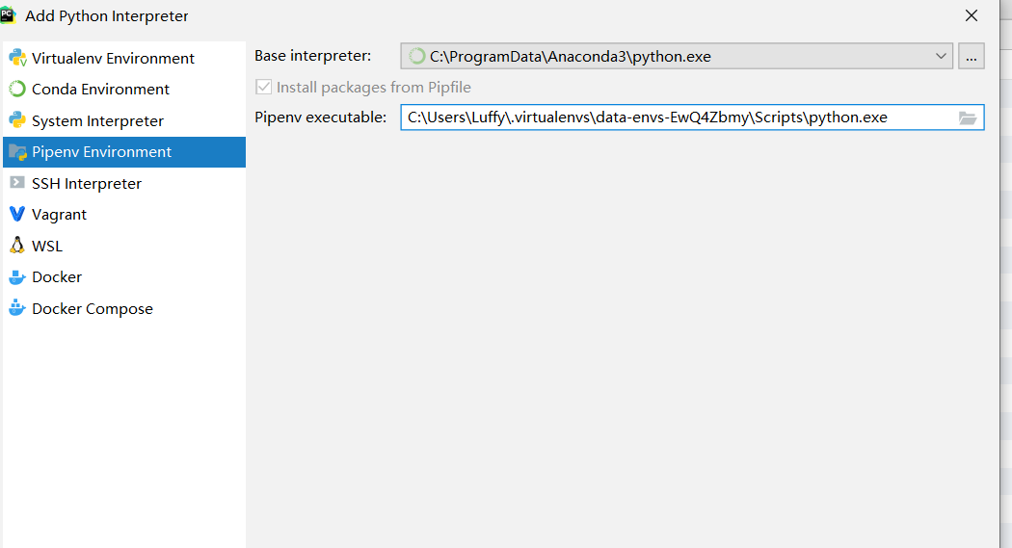Close the Add Python Interpreter dialog

[971, 15]
